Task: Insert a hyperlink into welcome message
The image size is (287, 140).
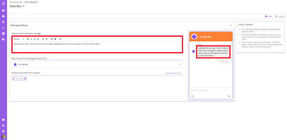Action: (52, 39)
